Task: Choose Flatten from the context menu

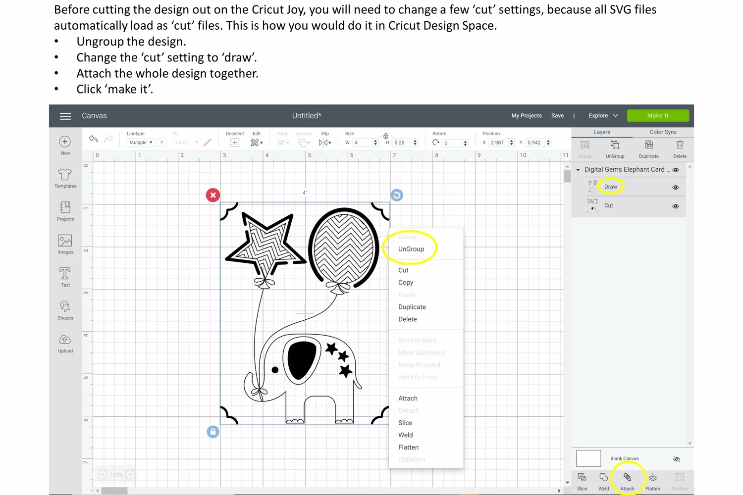Action: tap(408, 447)
